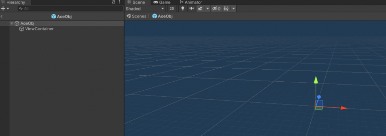Click the Hierarchy lock icon
The height and width of the screenshot is (136, 386).
[113, 2]
